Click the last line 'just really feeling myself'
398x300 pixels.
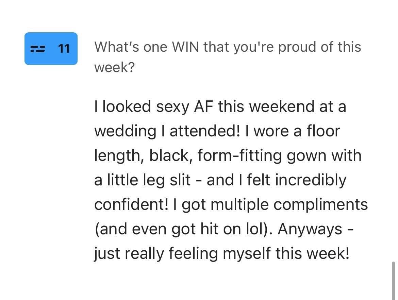point(222,253)
